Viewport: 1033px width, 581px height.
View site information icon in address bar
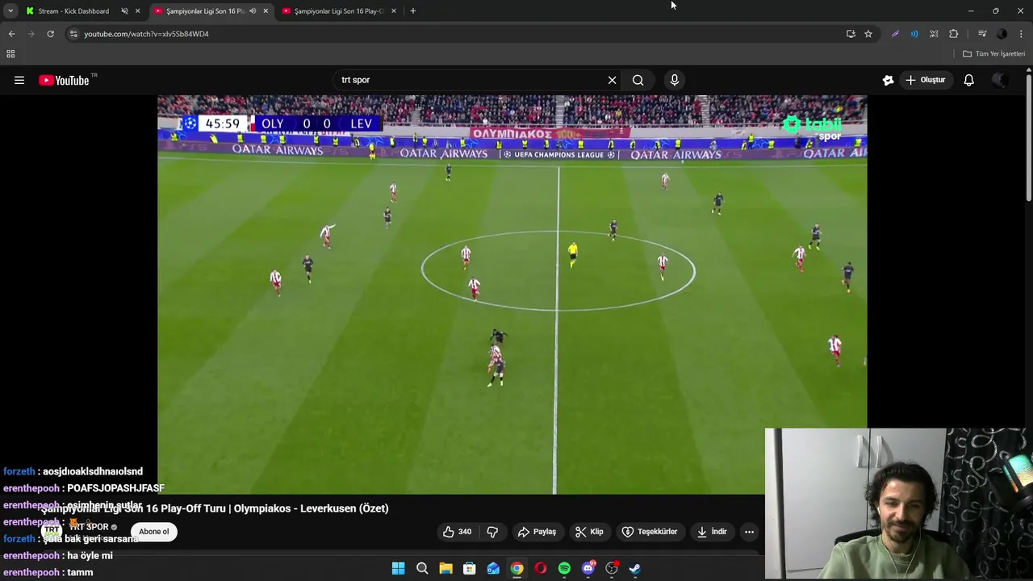click(x=73, y=34)
